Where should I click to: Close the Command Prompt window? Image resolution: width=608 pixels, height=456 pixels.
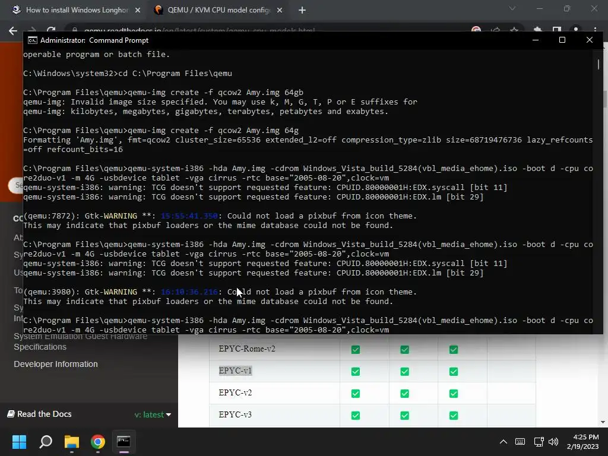(x=590, y=40)
